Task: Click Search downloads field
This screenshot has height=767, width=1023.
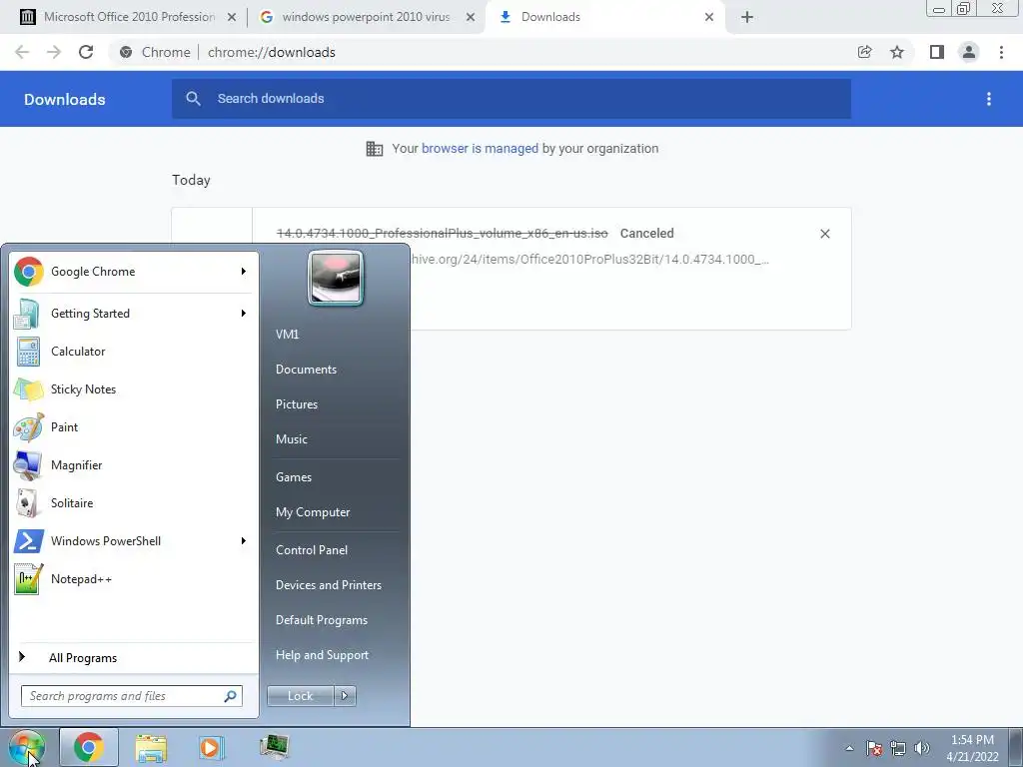Action: (x=511, y=99)
